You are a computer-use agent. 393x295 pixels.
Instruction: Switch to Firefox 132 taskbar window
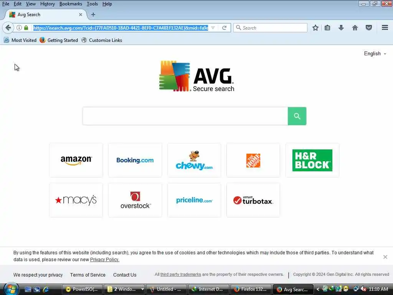tap(251, 289)
